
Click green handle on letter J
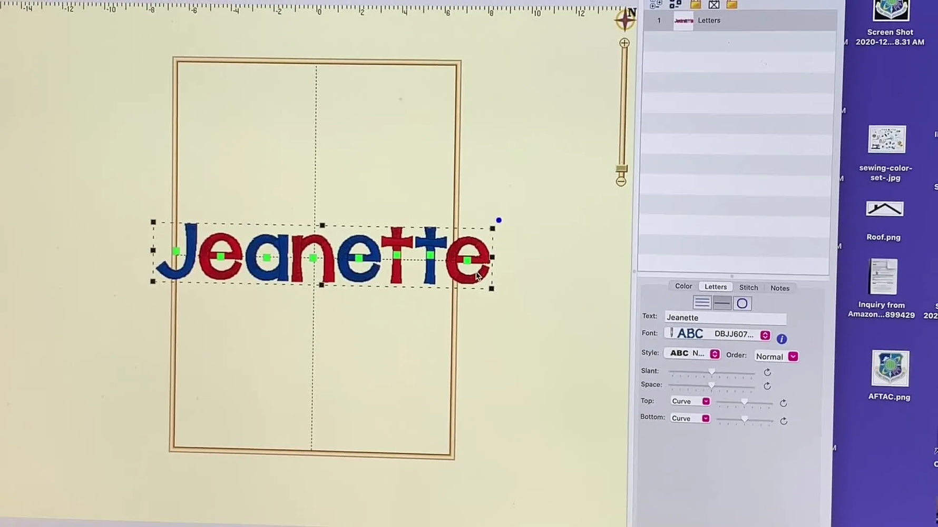click(x=176, y=252)
